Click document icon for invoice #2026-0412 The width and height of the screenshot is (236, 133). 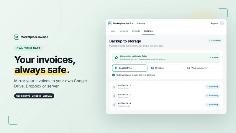114,87
